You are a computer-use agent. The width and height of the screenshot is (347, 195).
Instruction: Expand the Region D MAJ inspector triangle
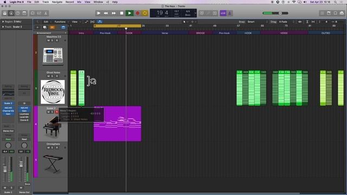(x=3, y=22)
